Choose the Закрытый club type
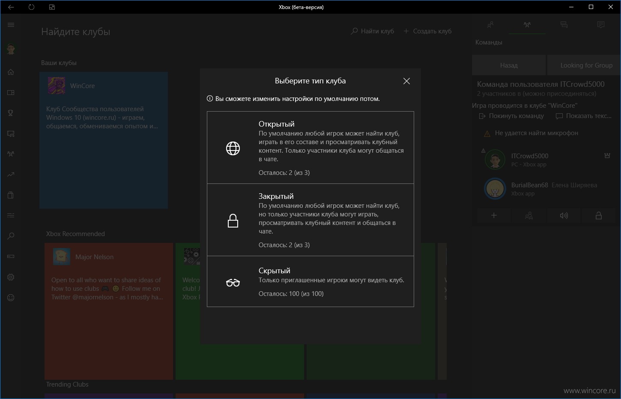 click(310, 220)
